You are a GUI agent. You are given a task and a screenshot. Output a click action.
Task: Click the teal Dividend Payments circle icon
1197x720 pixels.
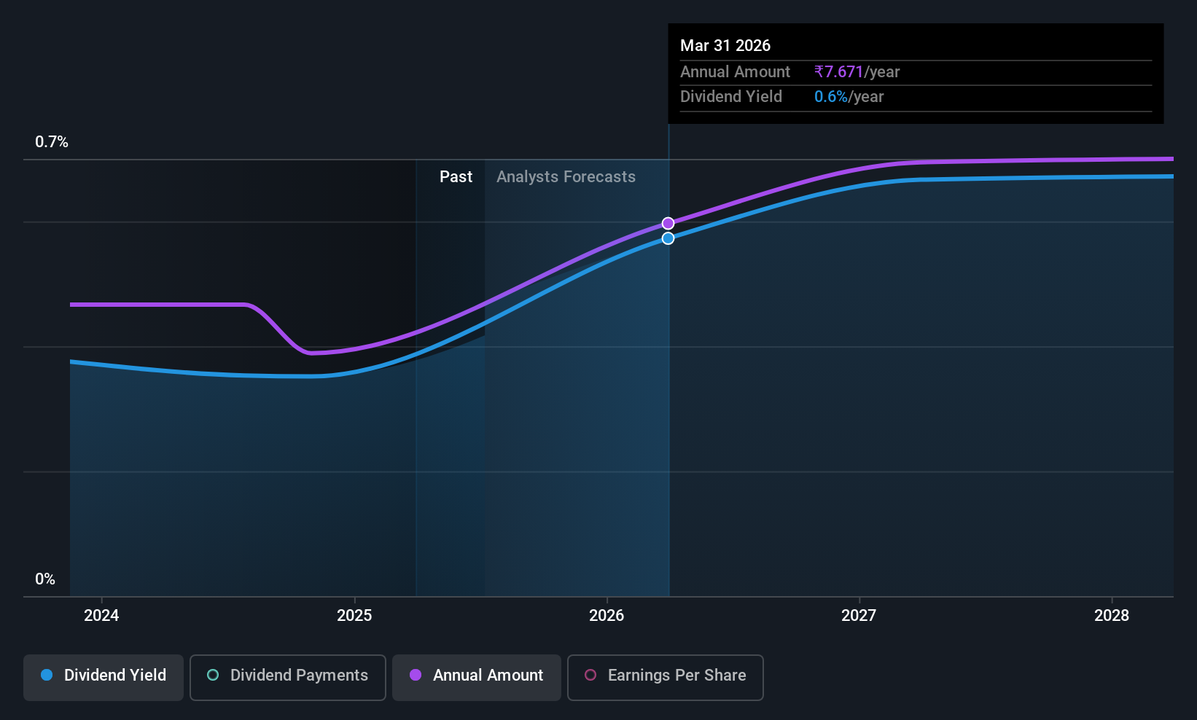(x=213, y=675)
